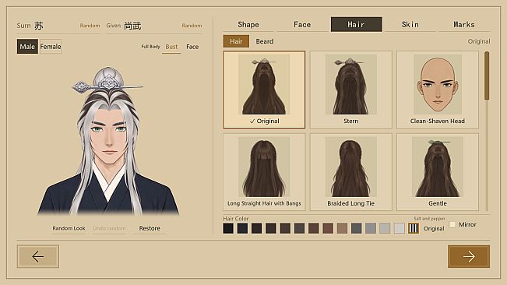
Task: Enable the Mirror checkbox
Action: pyautogui.click(x=452, y=224)
